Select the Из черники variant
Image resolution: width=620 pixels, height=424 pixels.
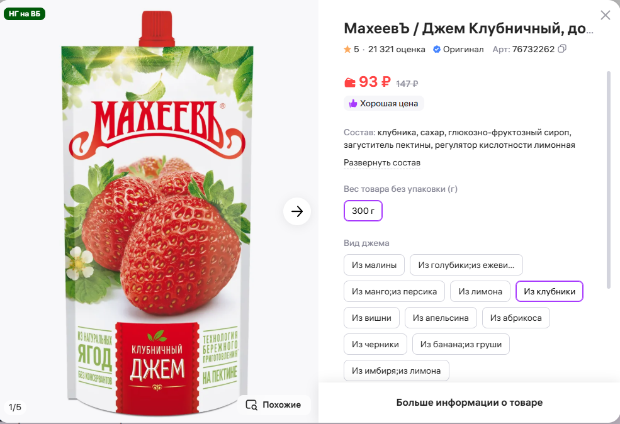coord(375,344)
